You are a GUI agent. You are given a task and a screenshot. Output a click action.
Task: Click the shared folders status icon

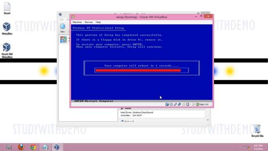point(183,104)
